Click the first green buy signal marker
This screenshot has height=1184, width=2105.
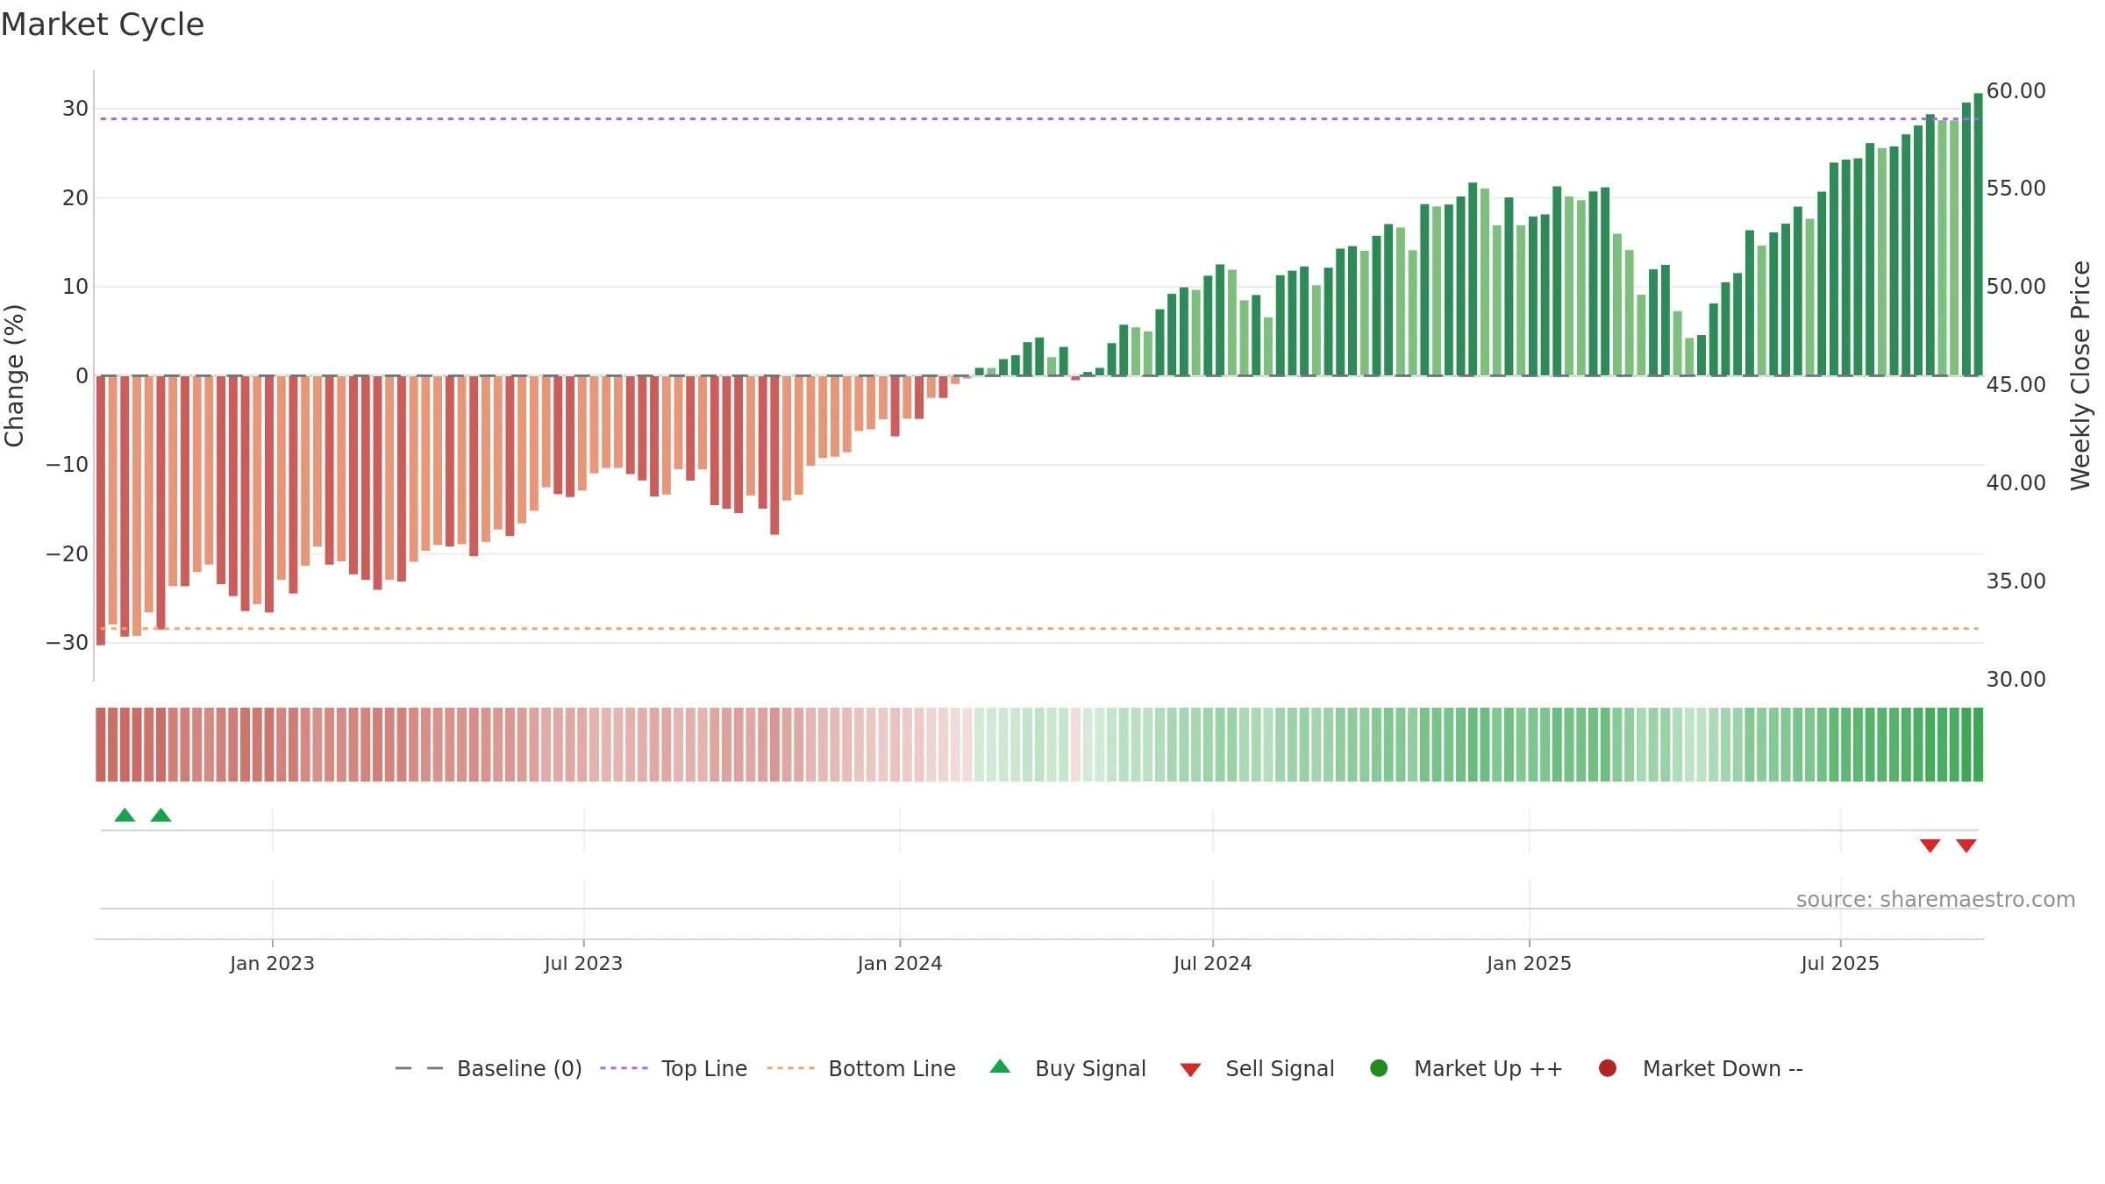tap(125, 815)
